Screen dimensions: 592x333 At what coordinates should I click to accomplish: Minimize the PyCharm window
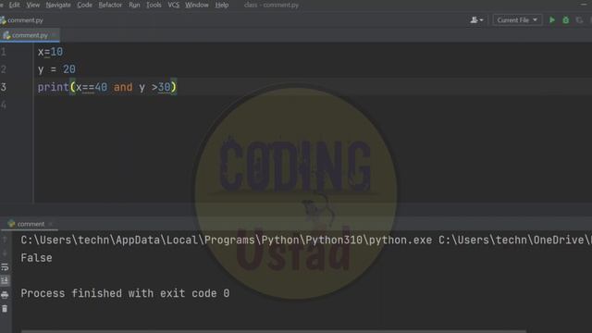[584, 4]
